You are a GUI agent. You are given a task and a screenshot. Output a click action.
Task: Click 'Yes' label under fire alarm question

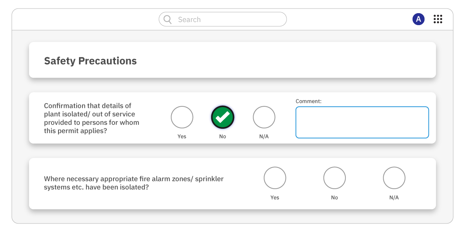pyautogui.click(x=275, y=198)
